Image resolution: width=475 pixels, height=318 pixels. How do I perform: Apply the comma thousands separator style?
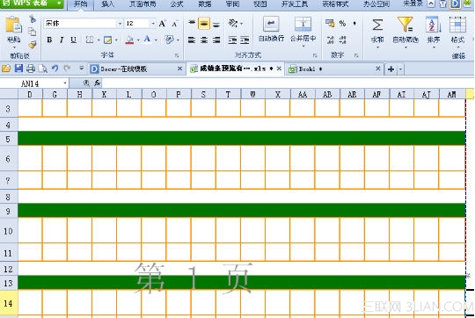point(354,24)
